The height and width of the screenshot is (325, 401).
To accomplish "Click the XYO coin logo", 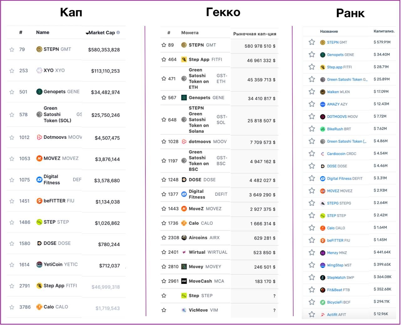I will click(x=39, y=70).
